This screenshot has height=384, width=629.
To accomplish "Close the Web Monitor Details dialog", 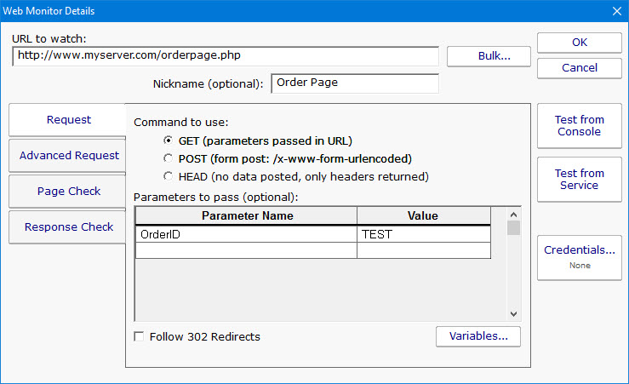I will pos(616,11).
